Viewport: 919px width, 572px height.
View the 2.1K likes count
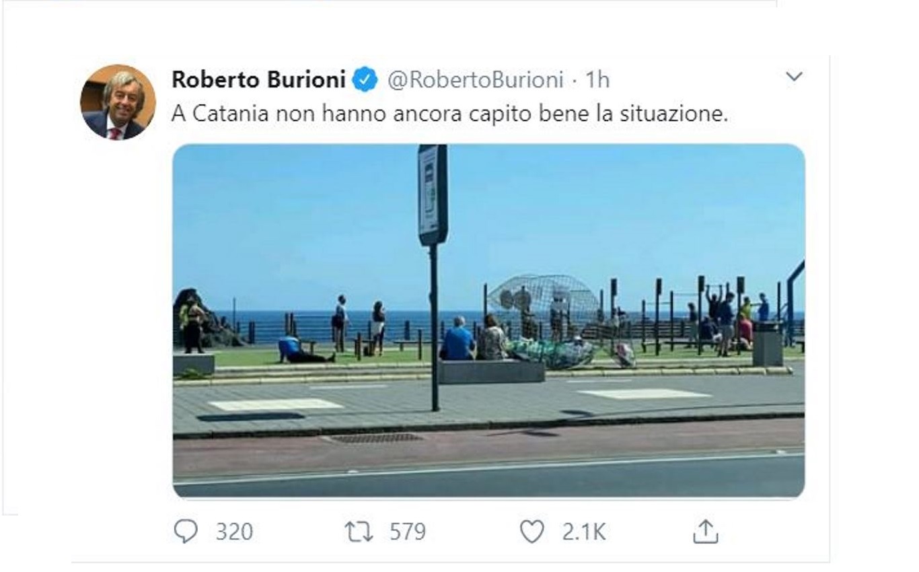coord(584,532)
